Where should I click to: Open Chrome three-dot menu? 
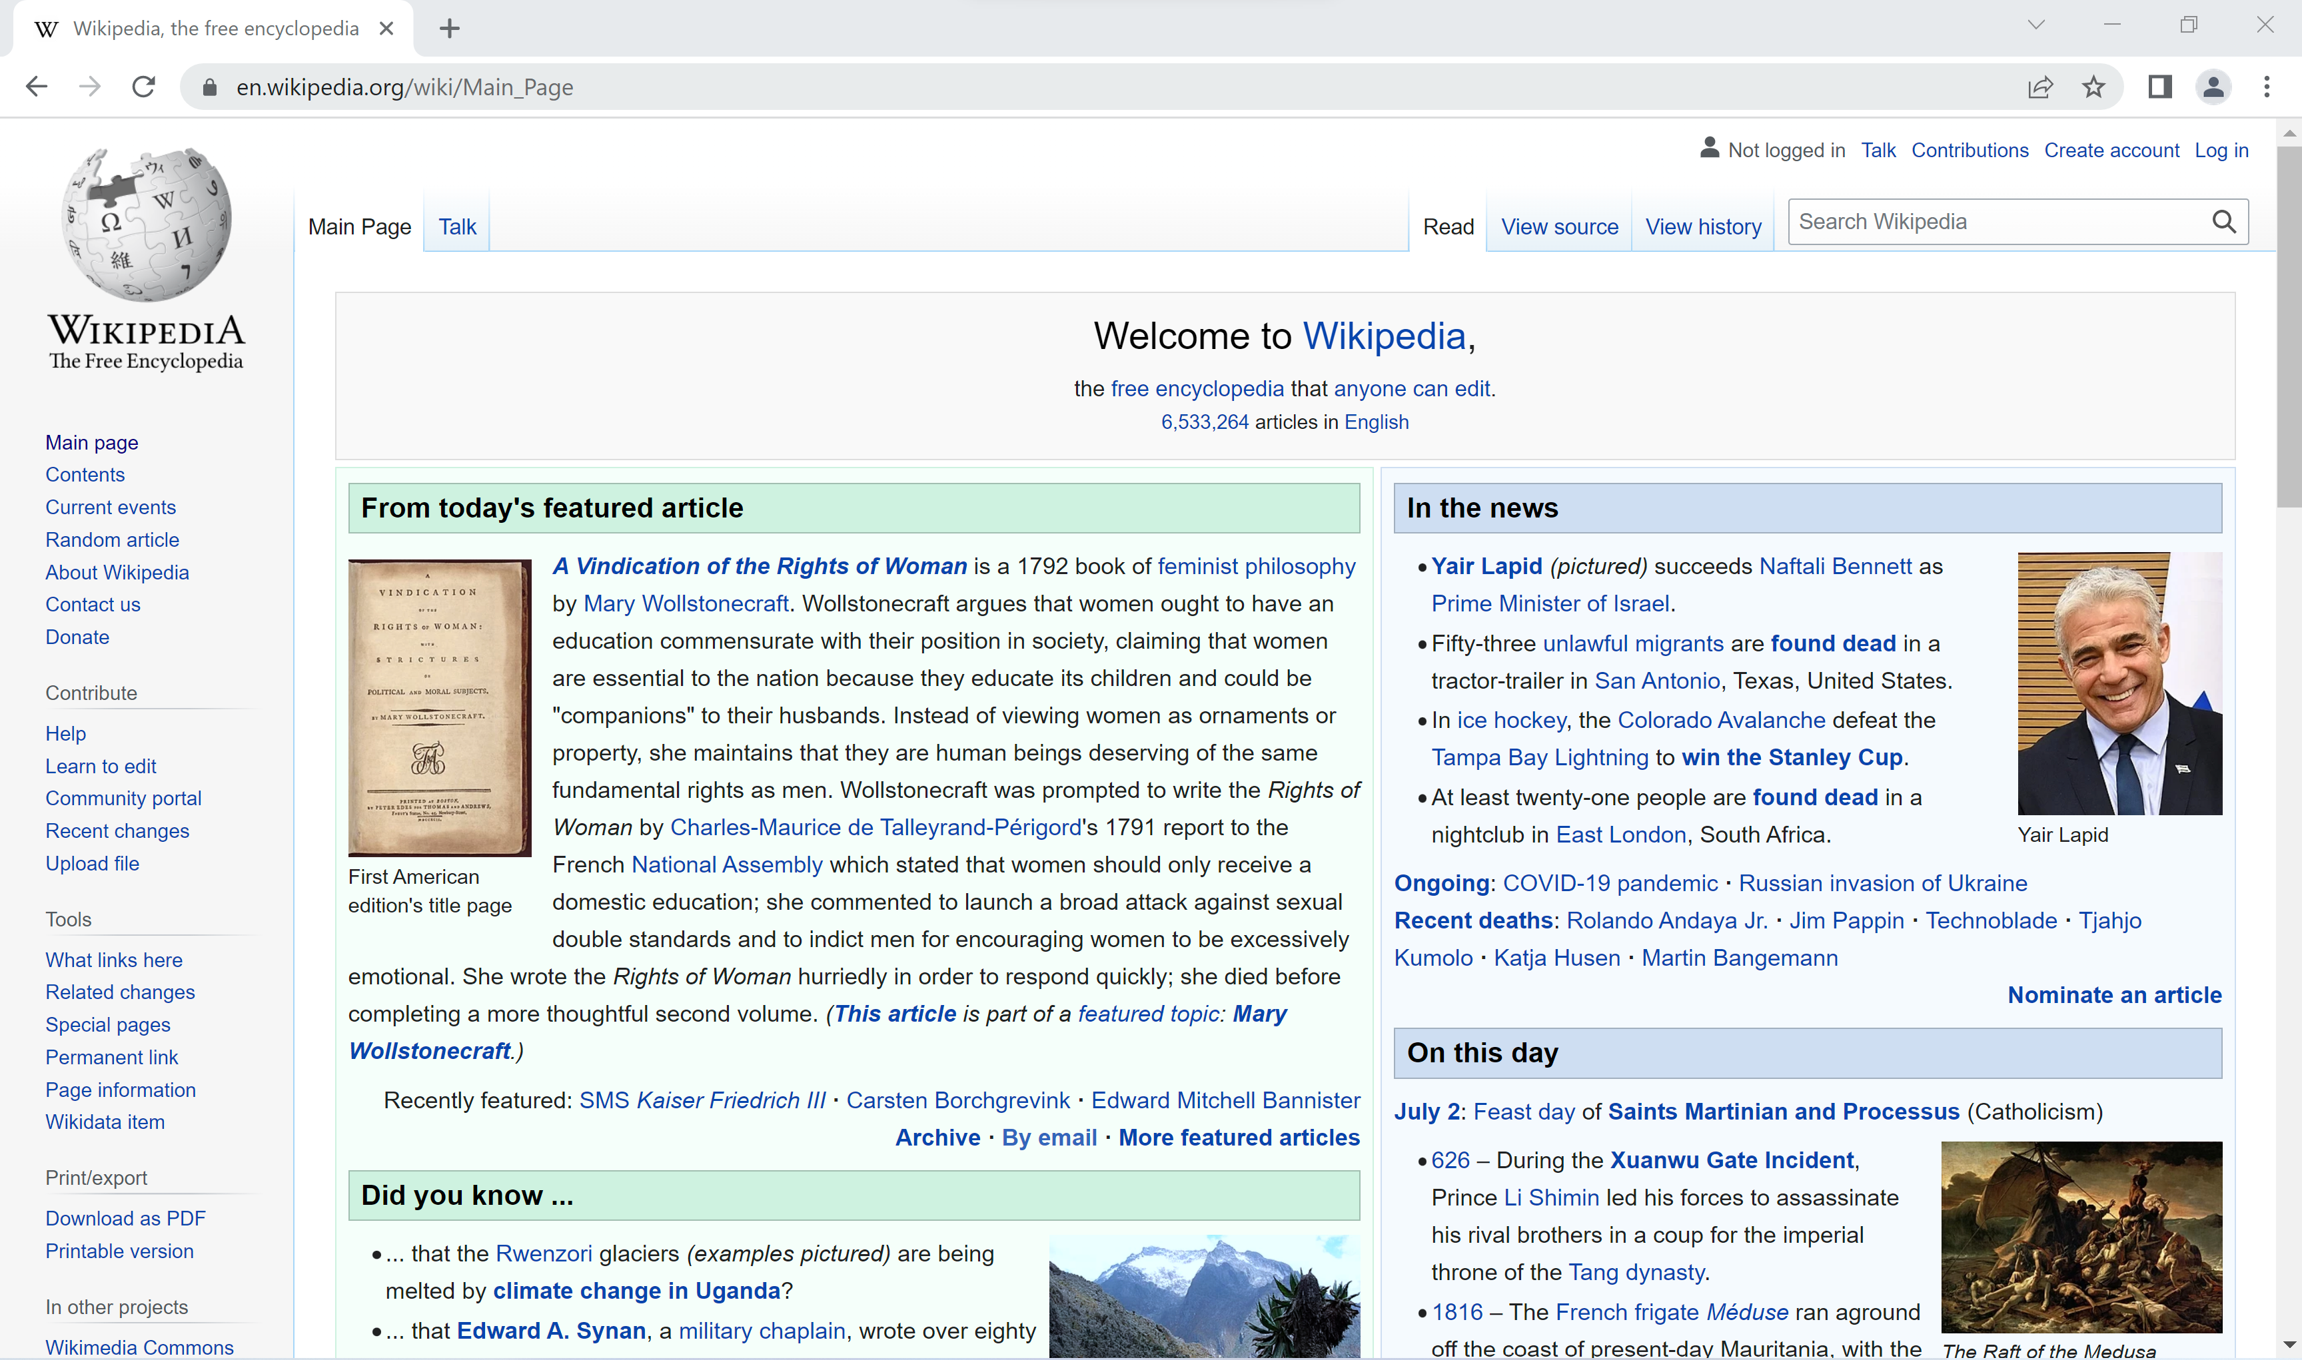point(2266,87)
